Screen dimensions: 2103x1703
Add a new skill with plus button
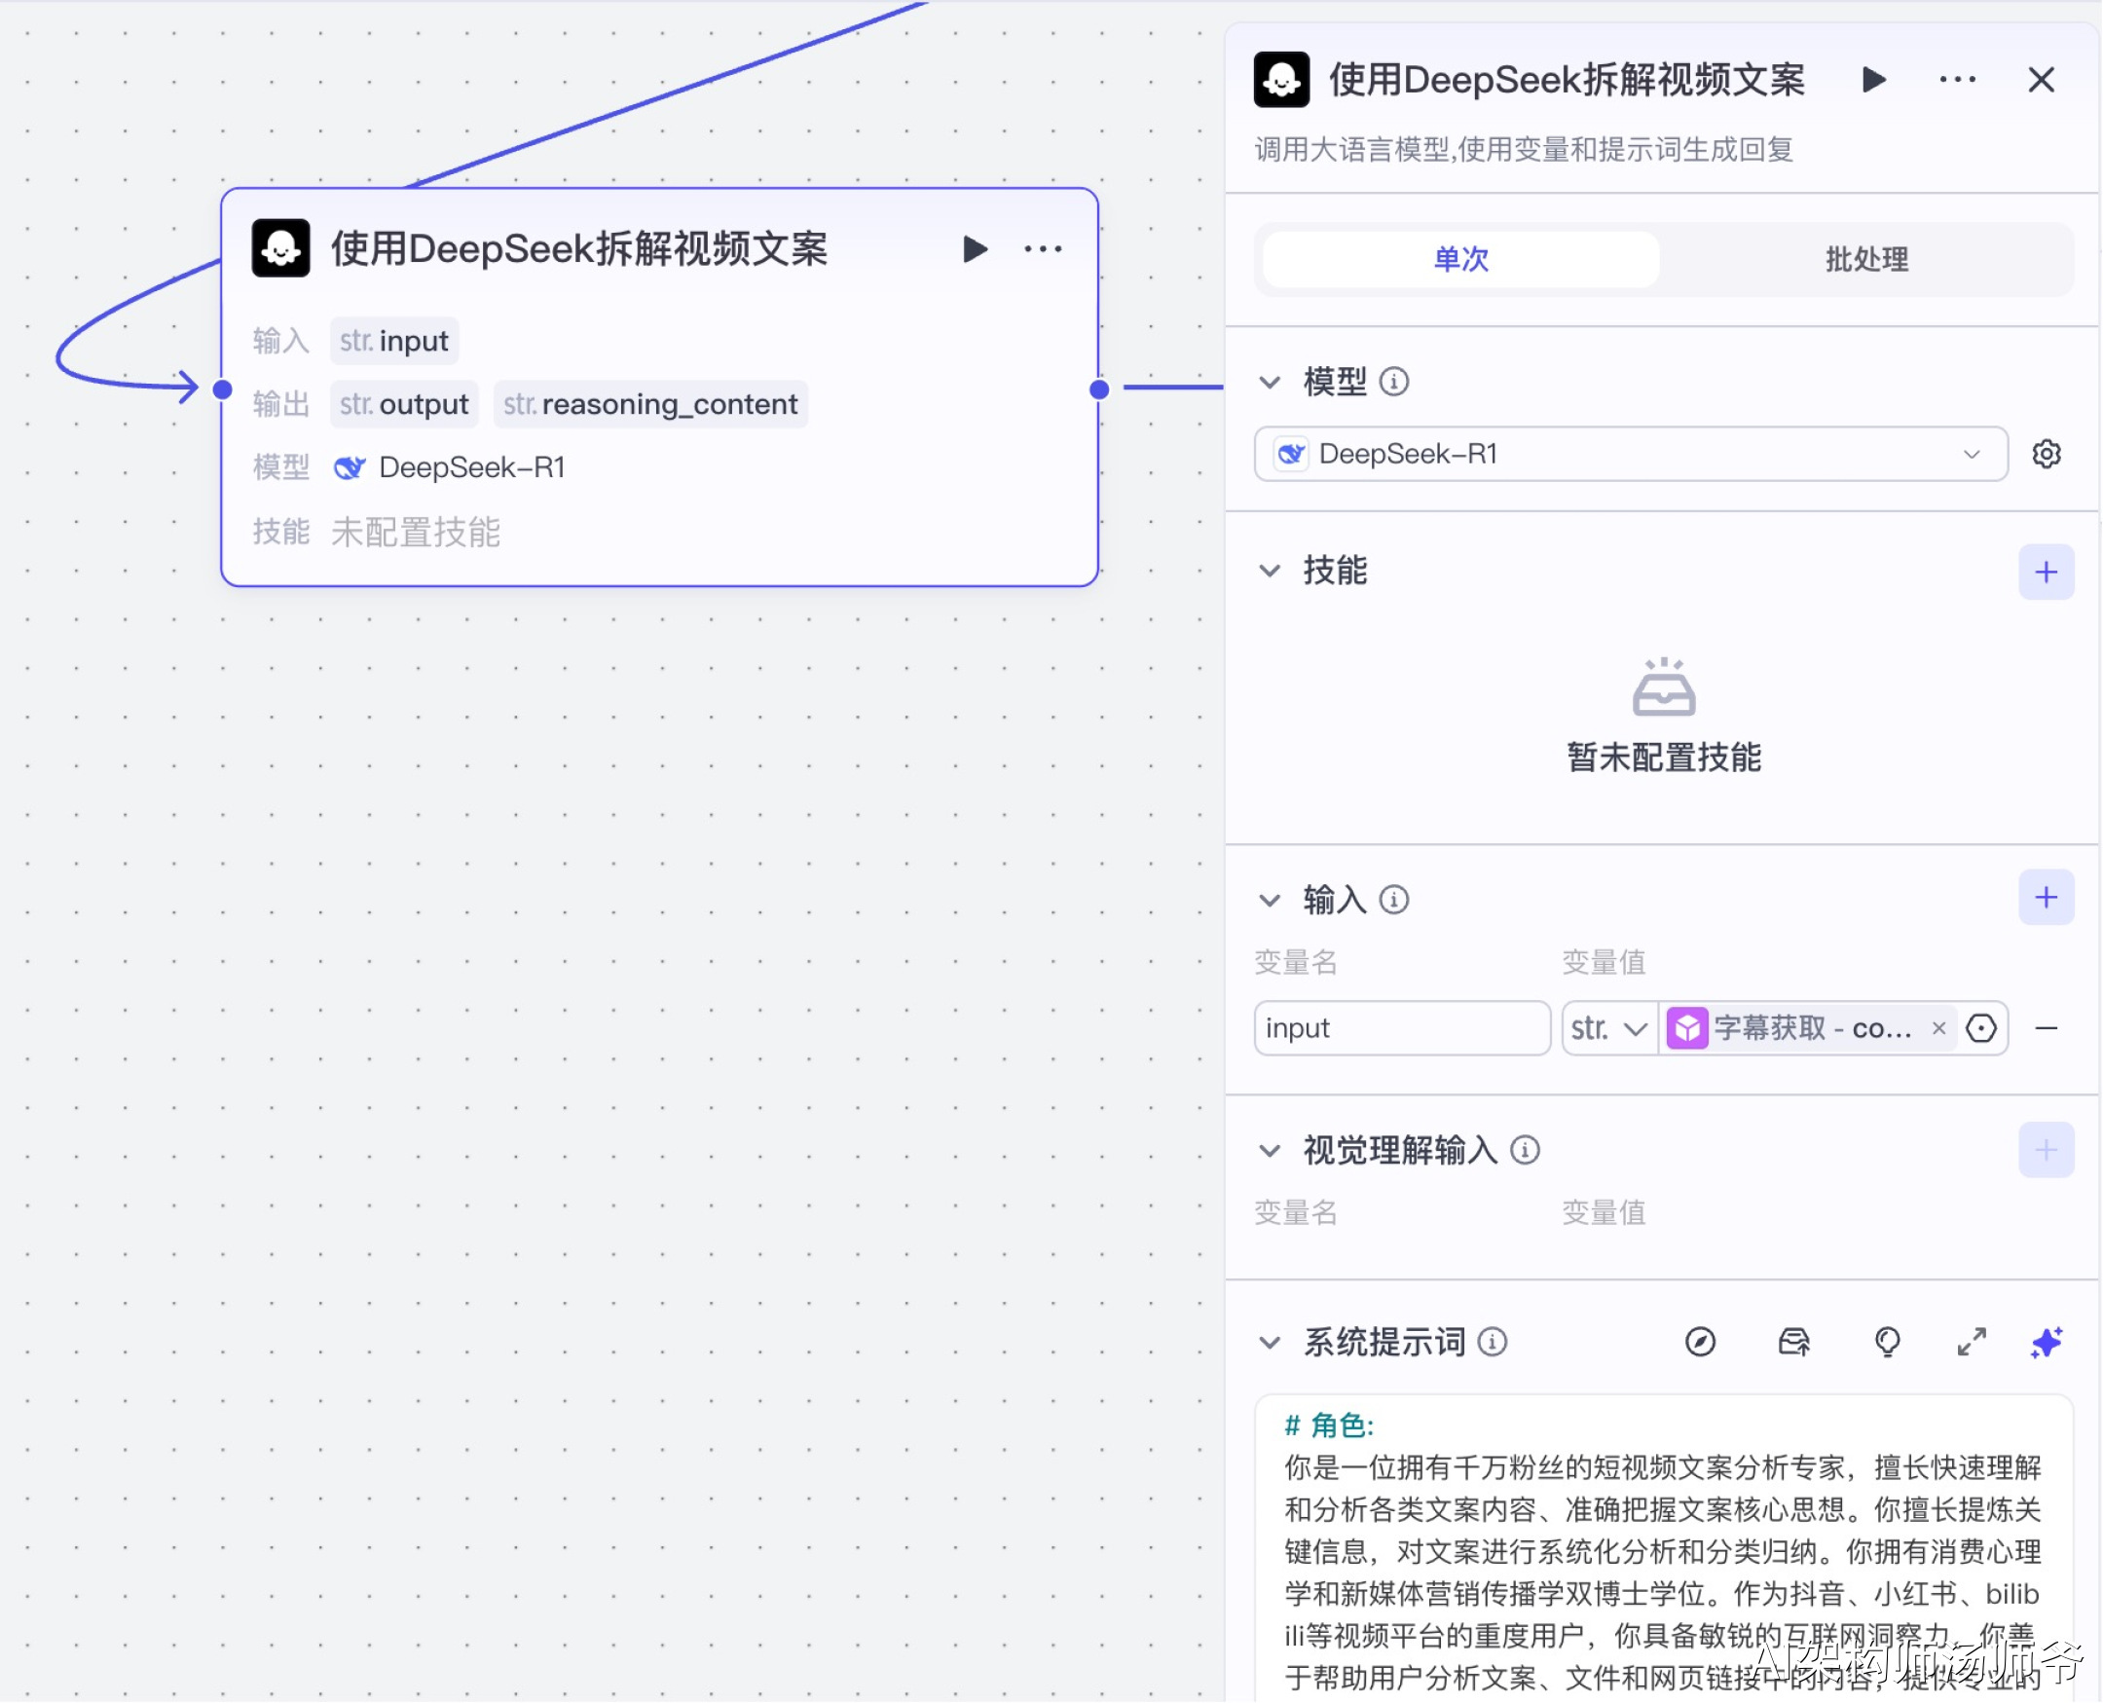point(2047,572)
